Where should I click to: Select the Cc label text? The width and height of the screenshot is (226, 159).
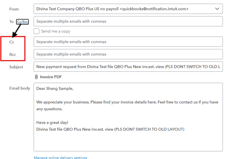12,42
